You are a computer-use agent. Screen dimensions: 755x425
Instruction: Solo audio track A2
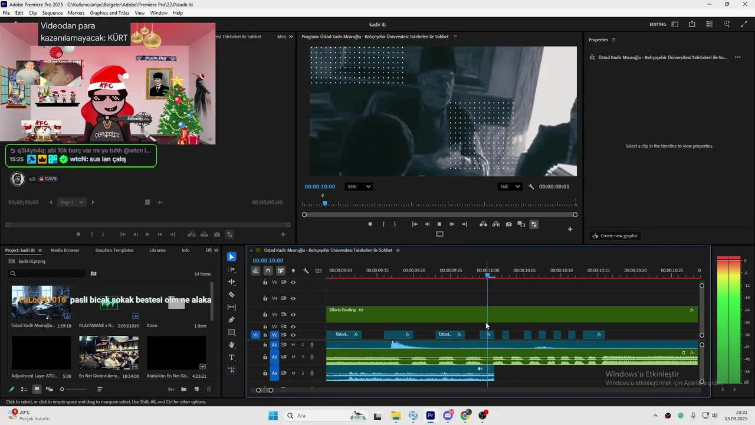(303, 357)
